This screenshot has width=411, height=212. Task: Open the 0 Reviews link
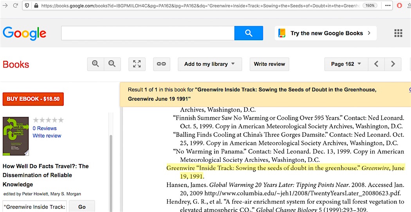[45, 128]
